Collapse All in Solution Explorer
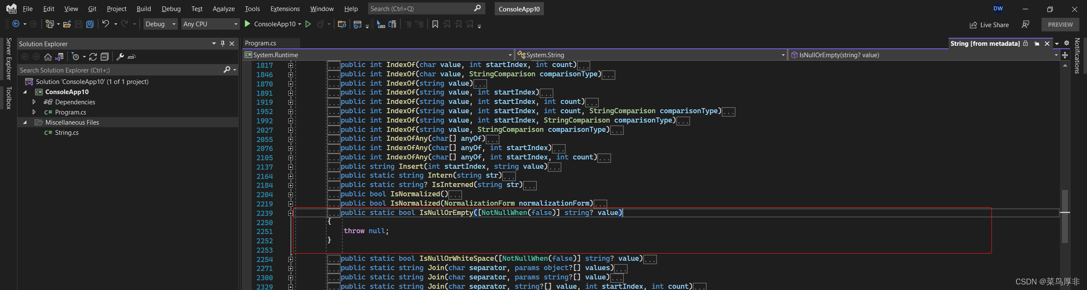 pyautogui.click(x=105, y=57)
